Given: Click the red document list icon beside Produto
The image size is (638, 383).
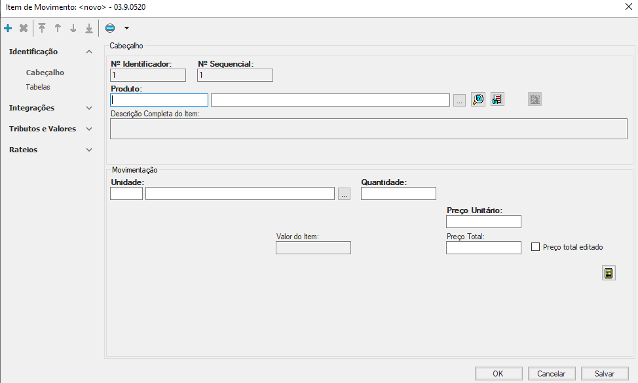Looking at the screenshot, I should click(497, 99).
